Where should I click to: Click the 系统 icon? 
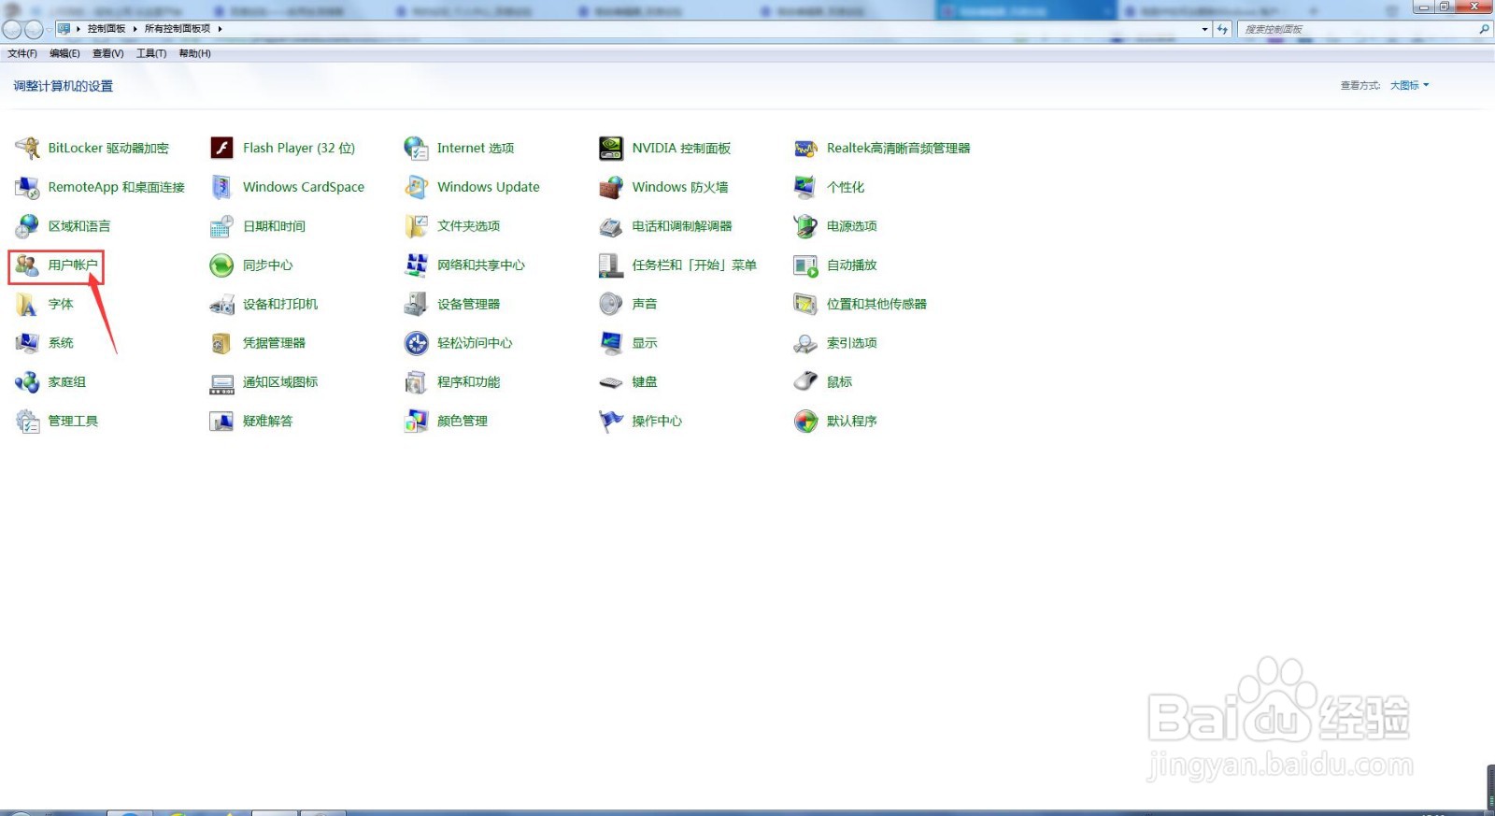[x=27, y=343]
